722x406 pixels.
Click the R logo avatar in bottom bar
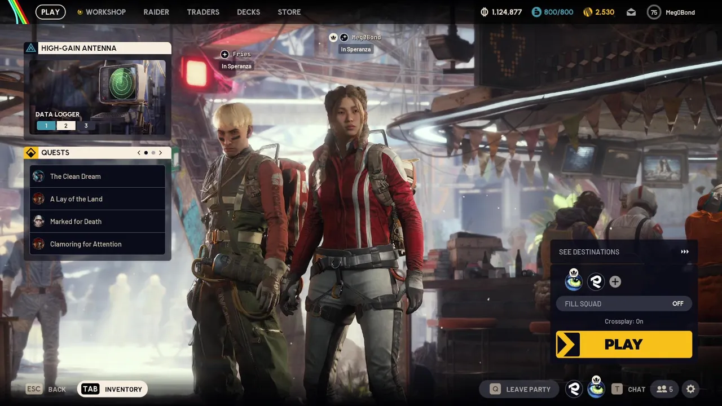pos(574,389)
